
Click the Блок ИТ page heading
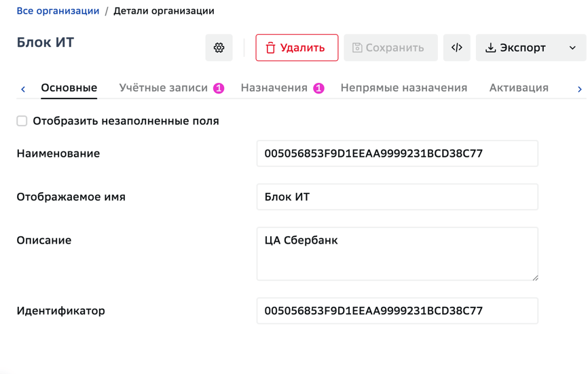(x=45, y=42)
